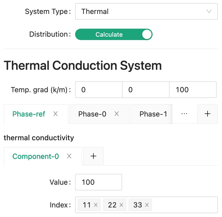Viewport: 222px width, 217px height.
Task: Add a new phase tab
Action: click(x=208, y=114)
